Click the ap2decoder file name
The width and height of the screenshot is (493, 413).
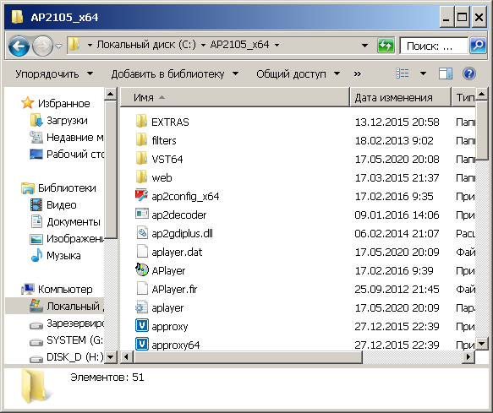coord(179,215)
